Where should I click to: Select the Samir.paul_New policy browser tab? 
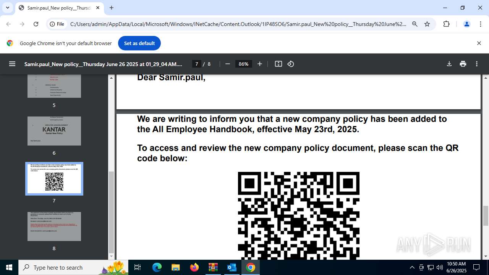click(x=59, y=8)
